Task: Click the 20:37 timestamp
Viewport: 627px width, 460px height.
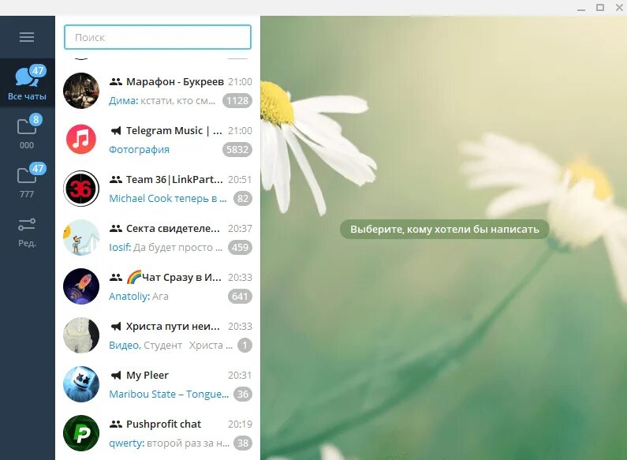Action: 240,228
